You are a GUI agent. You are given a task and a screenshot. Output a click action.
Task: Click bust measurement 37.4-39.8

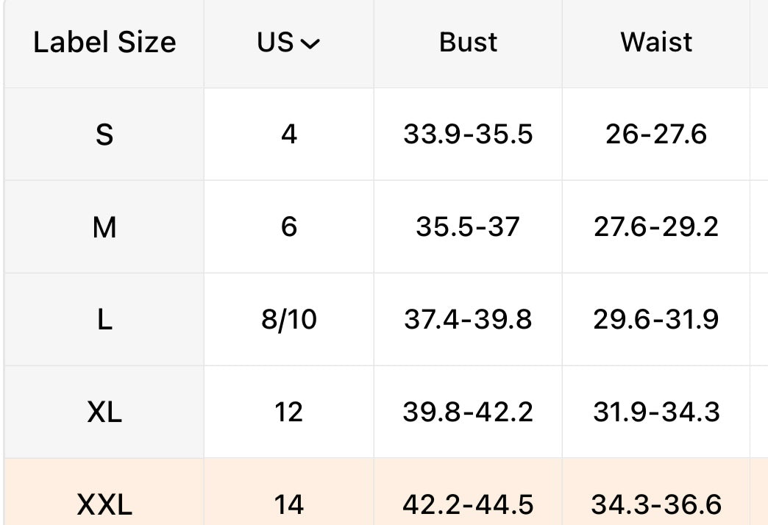tap(468, 319)
